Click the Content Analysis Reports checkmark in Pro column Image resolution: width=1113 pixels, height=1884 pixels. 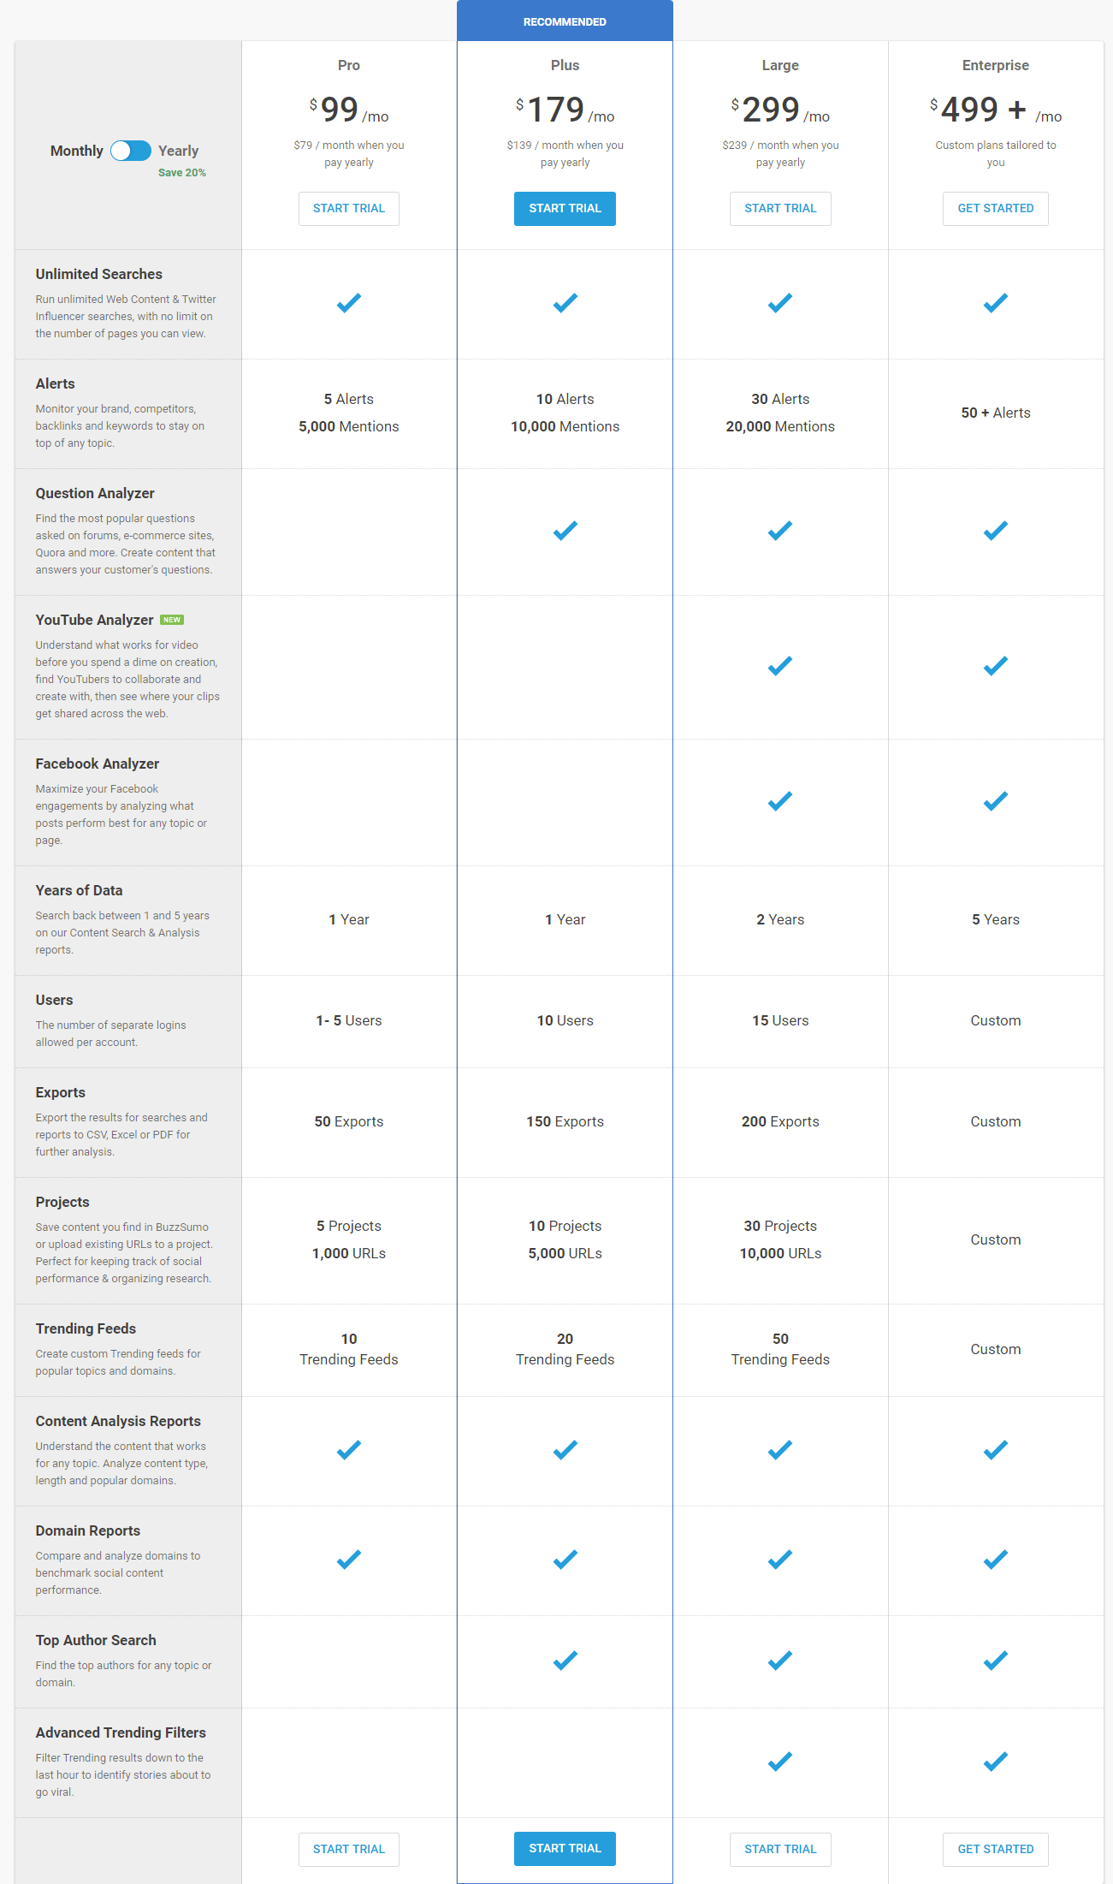(349, 1451)
